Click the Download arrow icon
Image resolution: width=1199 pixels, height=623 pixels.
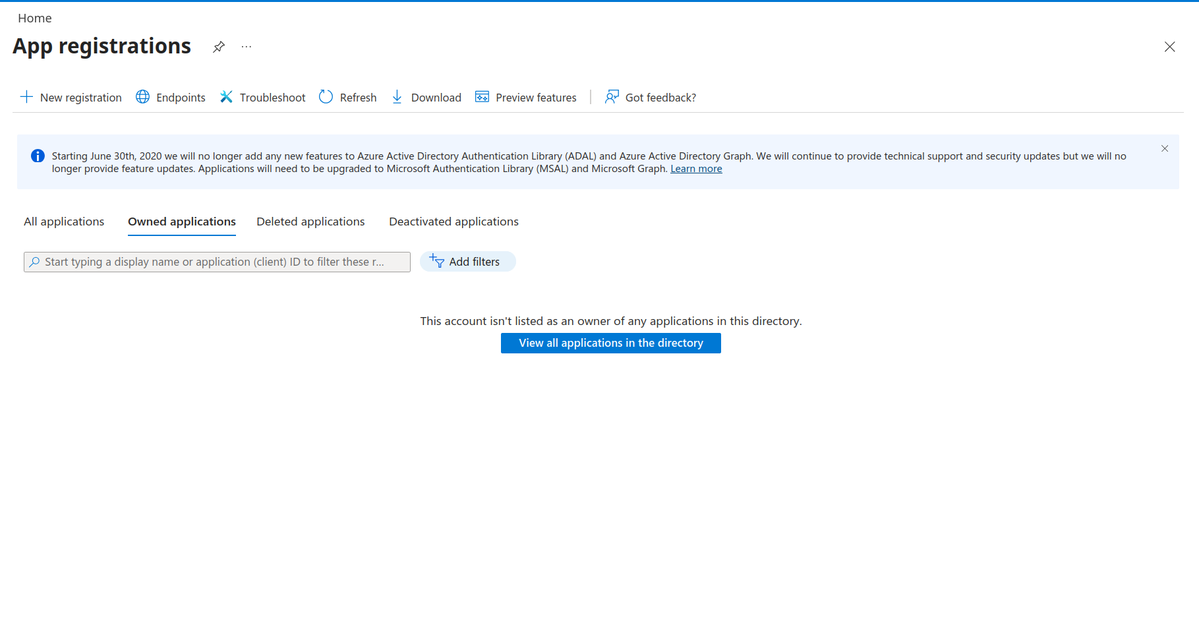[x=397, y=97]
